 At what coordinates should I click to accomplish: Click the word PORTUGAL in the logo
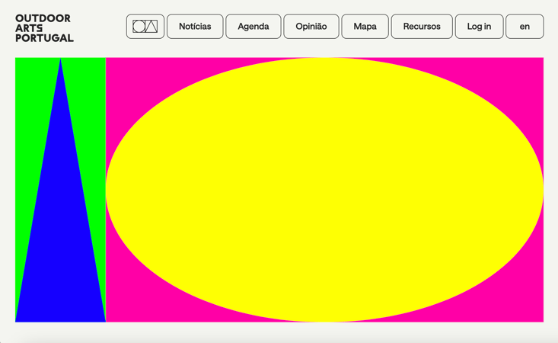tap(44, 38)
